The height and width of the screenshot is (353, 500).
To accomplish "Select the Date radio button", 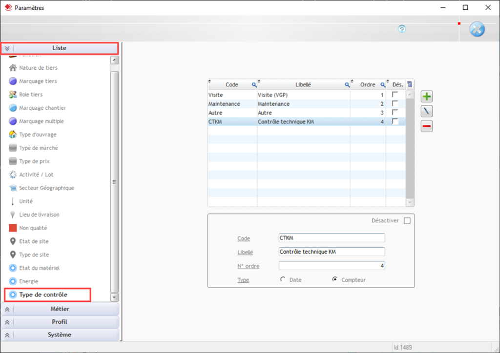I will click(283, 280).
